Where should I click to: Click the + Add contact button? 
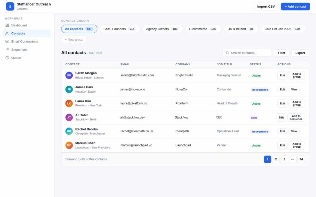click(x=295, y=6)
